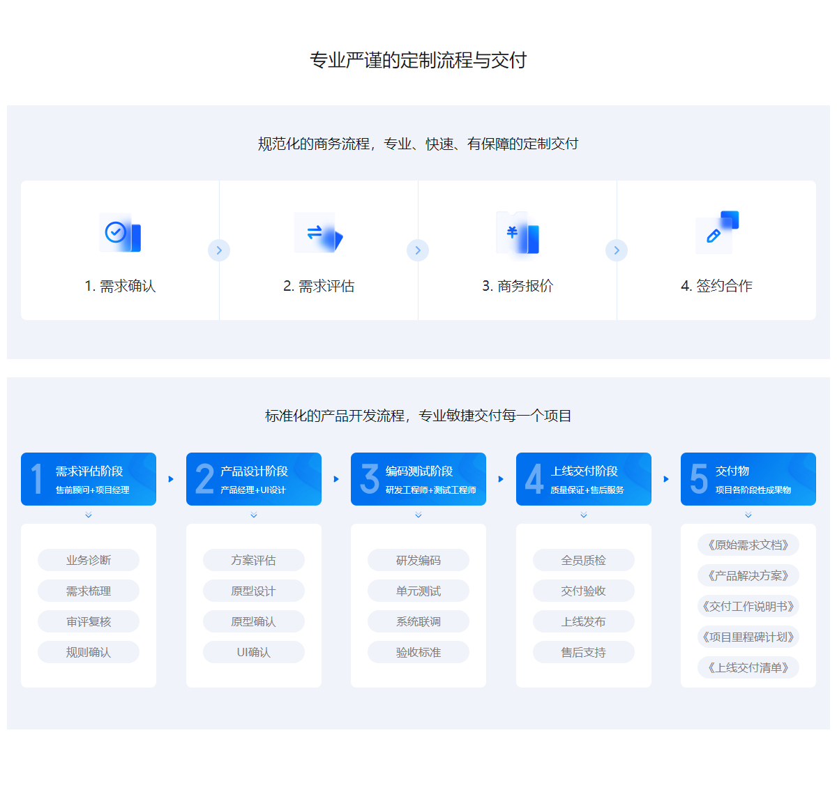Click the 原型确认 pill

(x=254, y=621)
